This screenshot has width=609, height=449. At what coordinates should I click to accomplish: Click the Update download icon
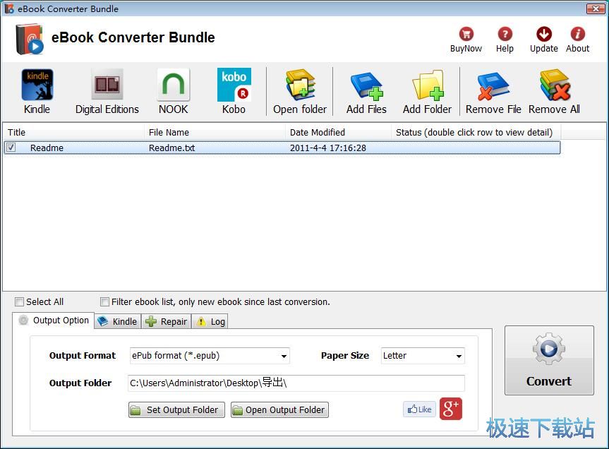click(x=544, y=34)
